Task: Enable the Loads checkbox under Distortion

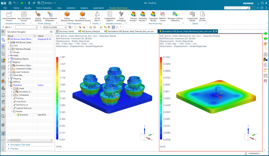Action: tap(14, 89)
